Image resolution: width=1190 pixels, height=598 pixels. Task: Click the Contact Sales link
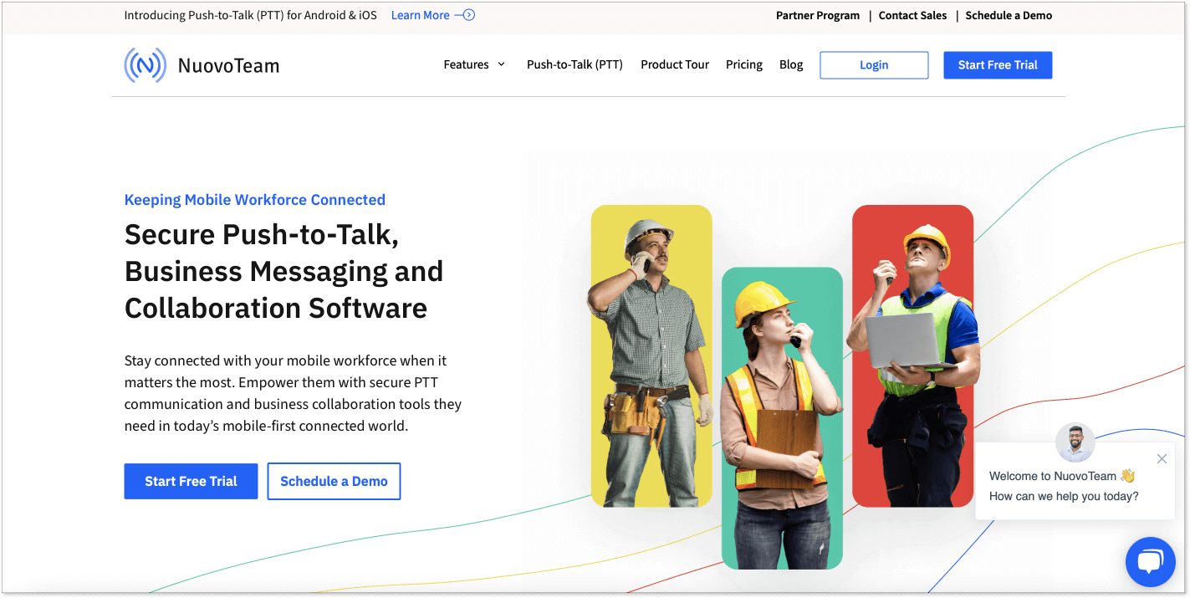pyautogui.click(x=912, y=15)
